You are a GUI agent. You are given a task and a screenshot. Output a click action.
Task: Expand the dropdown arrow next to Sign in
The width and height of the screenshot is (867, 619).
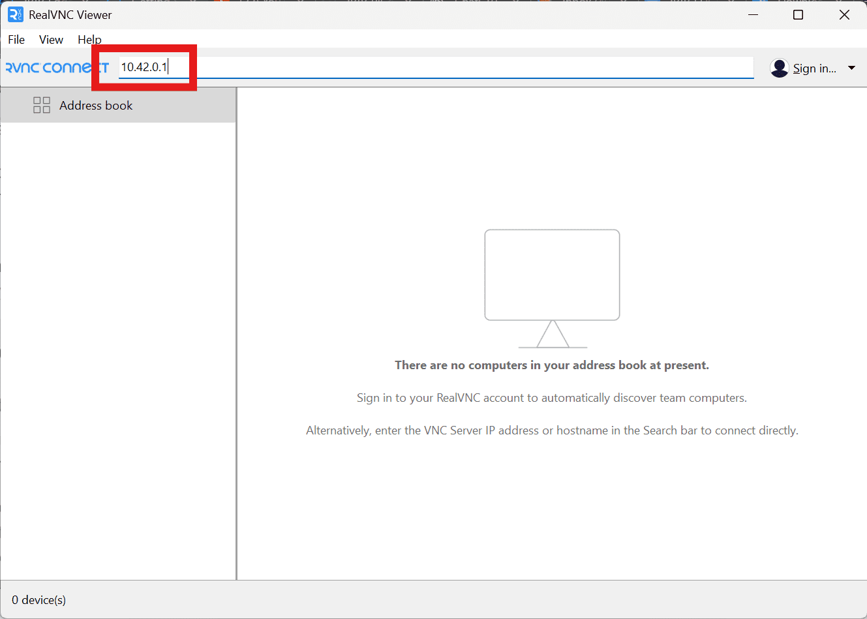tap(851, 68)
